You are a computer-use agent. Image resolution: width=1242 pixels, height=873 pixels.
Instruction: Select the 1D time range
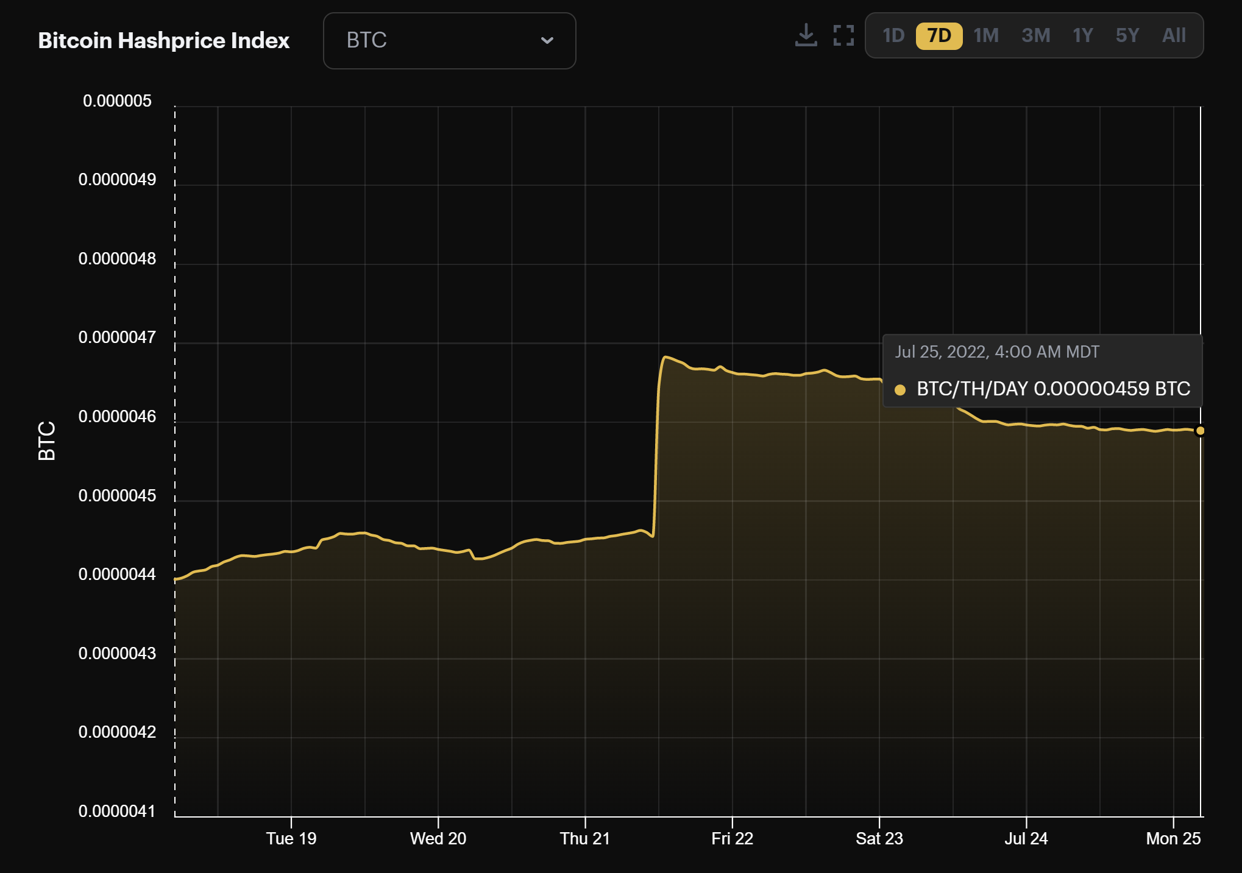pos(893,36)
